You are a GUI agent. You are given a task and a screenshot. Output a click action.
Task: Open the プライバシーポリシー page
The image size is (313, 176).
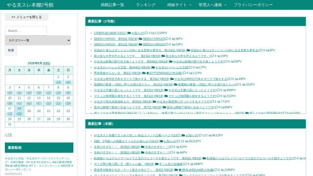[x=253, y=5]
